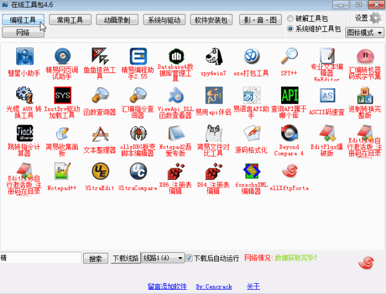Open the 动画录制 category
386x294 pixels.
[117, 19]
